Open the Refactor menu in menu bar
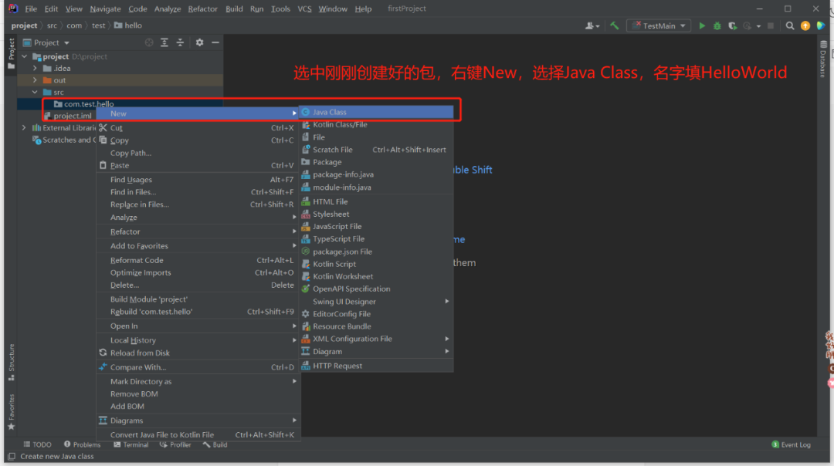Viewport: 834px width, 466px height. point(202,9)
